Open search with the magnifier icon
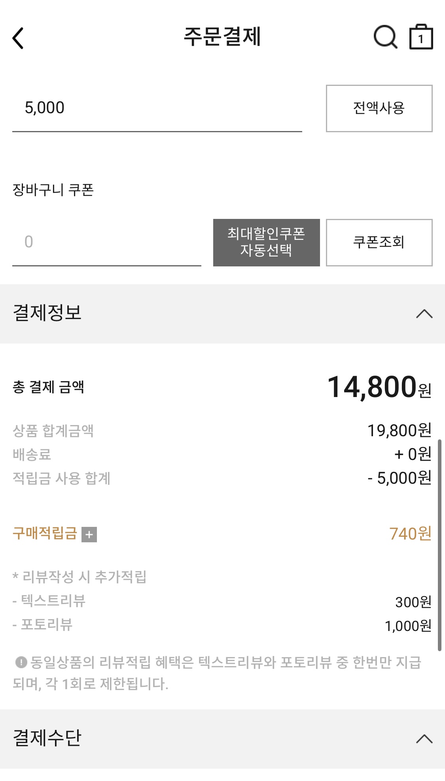445x781 pixels. click(x=385, y=37)
